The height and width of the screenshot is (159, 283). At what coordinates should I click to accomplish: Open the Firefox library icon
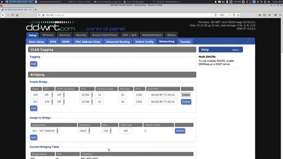pyautogui.click(x=260, y=15)
